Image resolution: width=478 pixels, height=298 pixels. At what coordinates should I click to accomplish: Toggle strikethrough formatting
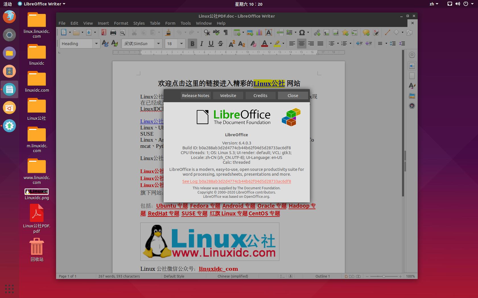(220, 43)
